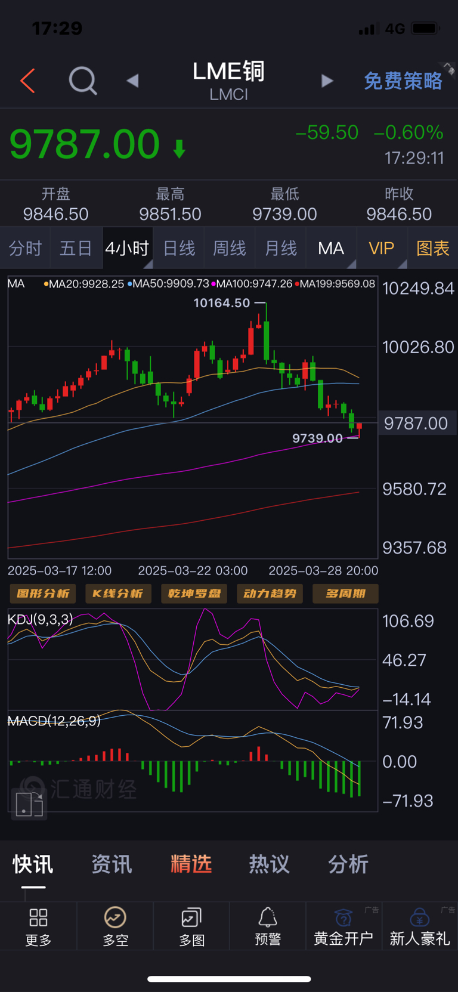
Task: Tap K线分析 button
Action: tap(118, 594)
